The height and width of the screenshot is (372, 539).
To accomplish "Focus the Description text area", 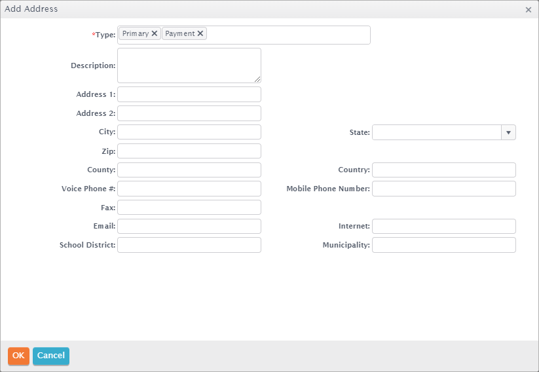I will pos(189,65).
